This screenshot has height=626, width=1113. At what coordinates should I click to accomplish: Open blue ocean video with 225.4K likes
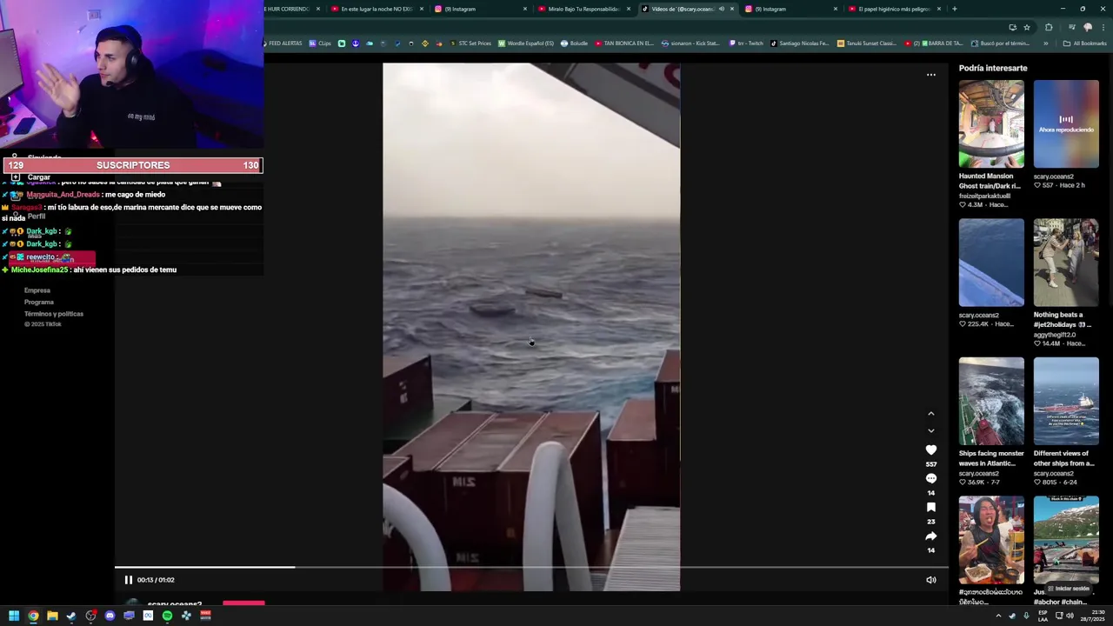[991, 263]
